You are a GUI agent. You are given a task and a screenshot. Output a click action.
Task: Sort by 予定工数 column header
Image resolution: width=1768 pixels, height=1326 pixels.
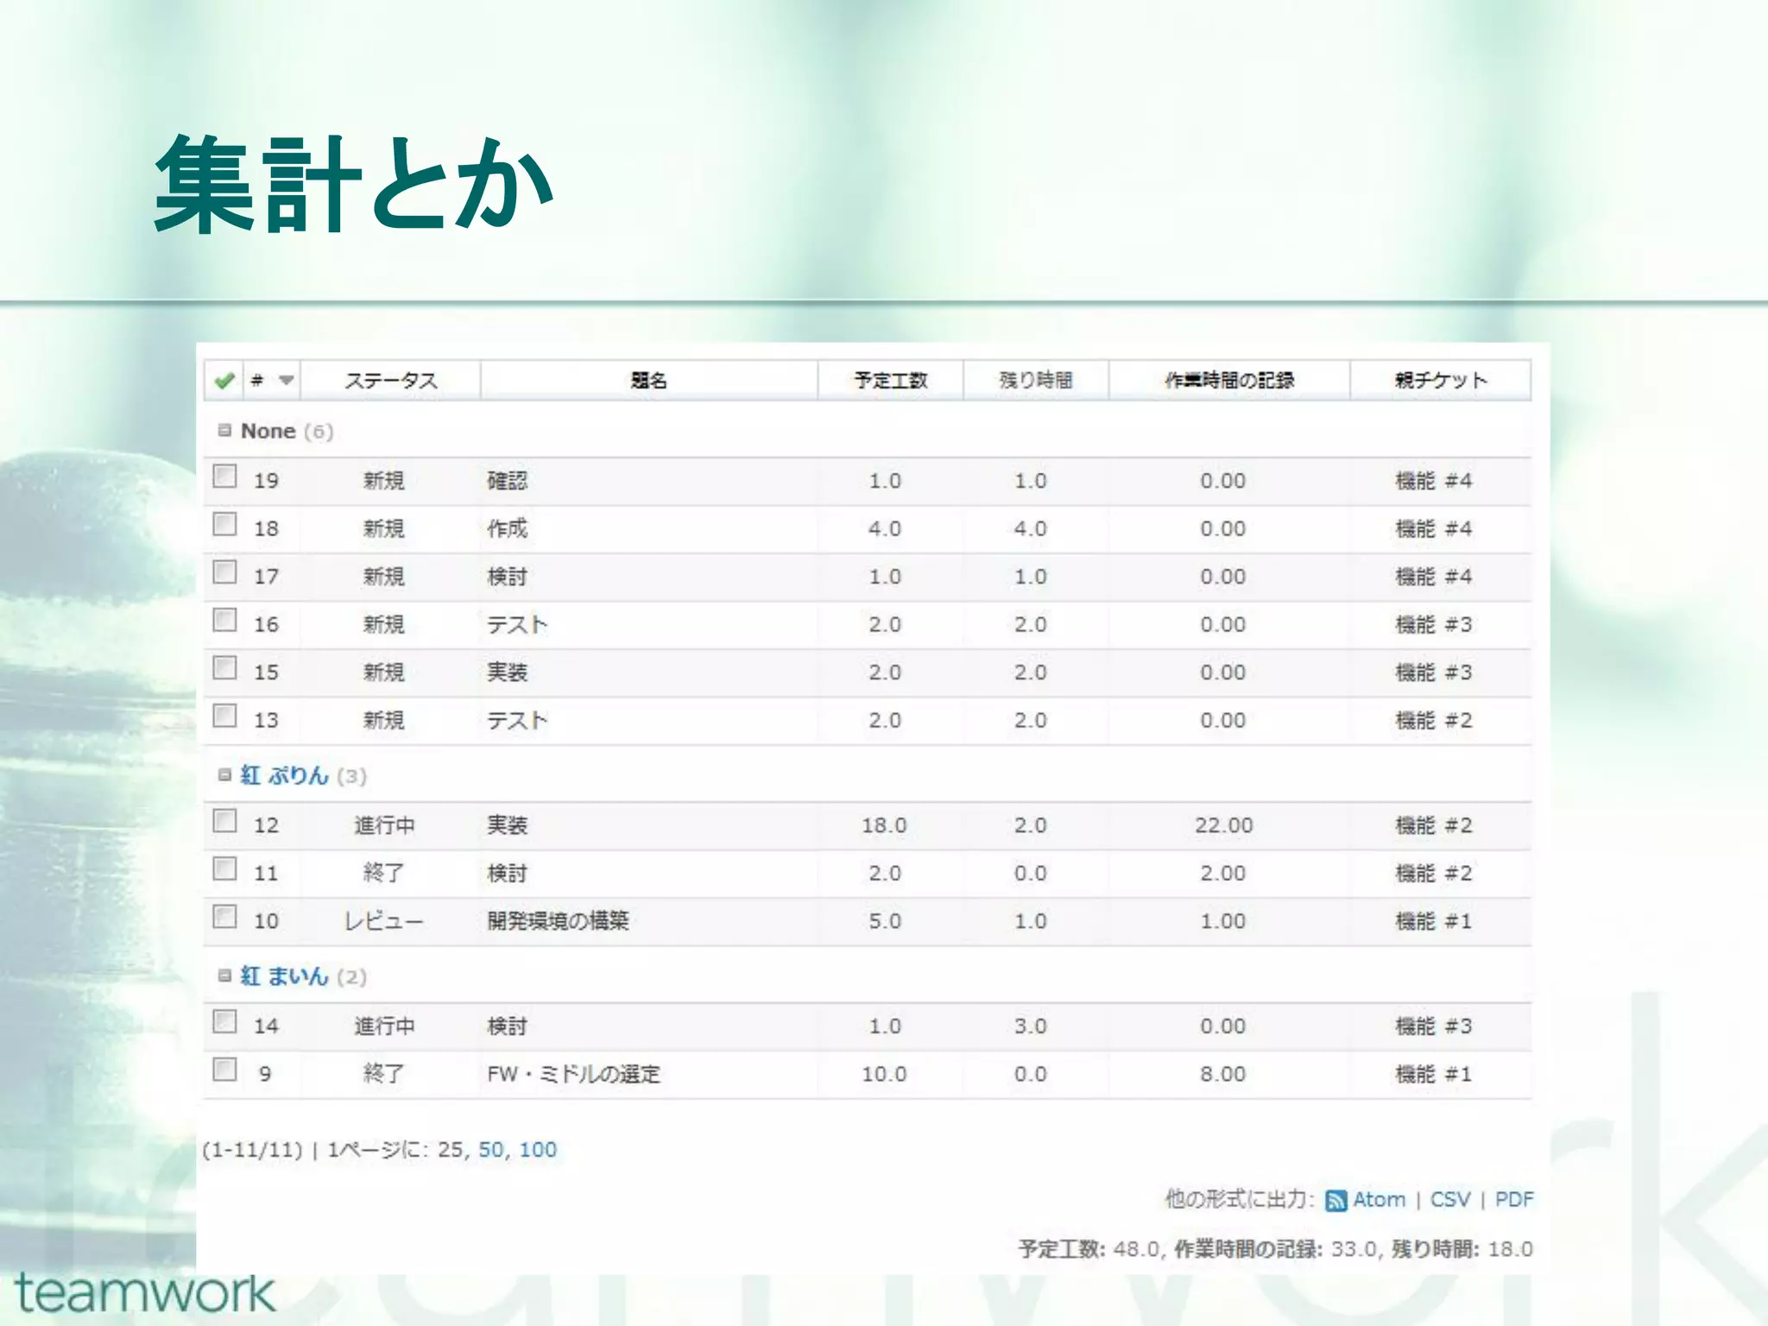pos(890,381)
